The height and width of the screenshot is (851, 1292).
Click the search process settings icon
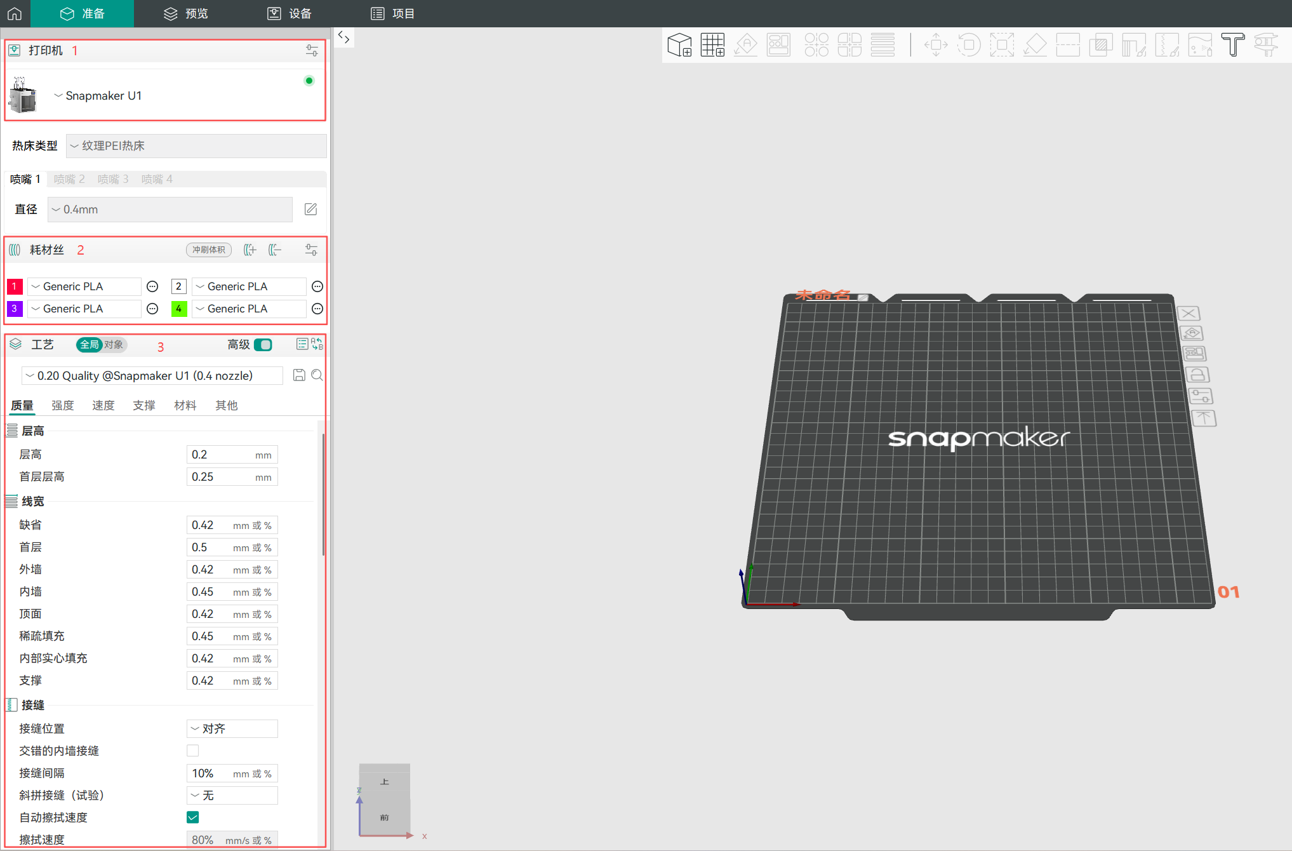pyautogui.click(x=317, y=375)
